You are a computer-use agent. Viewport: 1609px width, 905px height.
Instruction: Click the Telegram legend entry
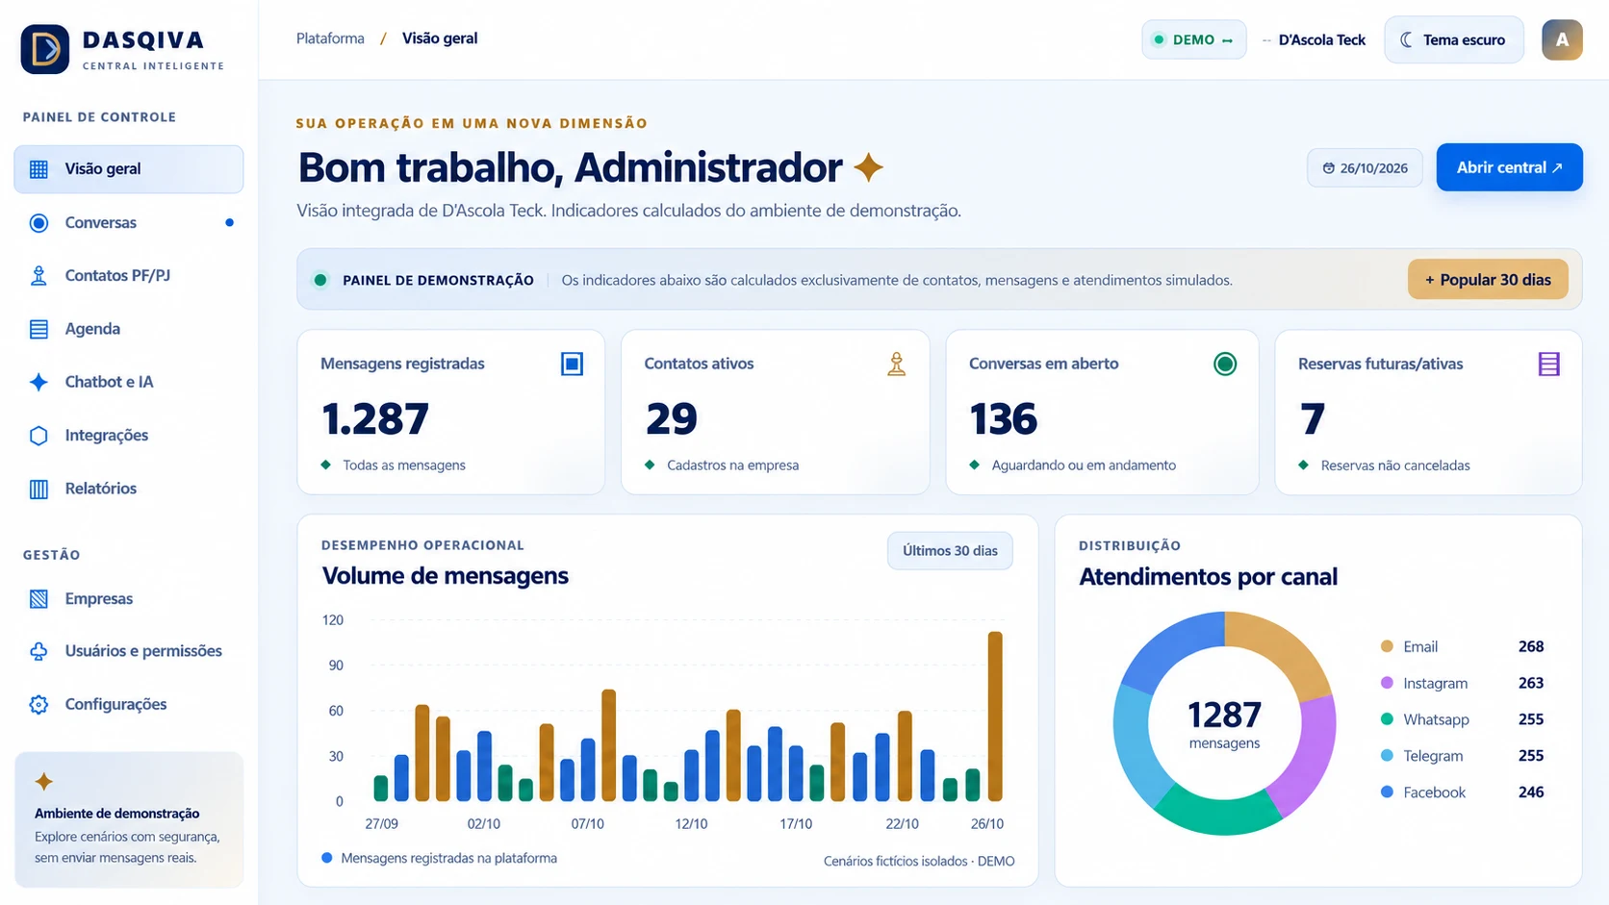1462,756
